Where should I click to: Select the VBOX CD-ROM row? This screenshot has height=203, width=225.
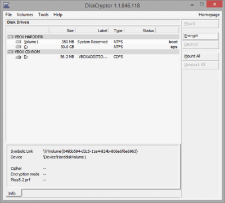93,52
